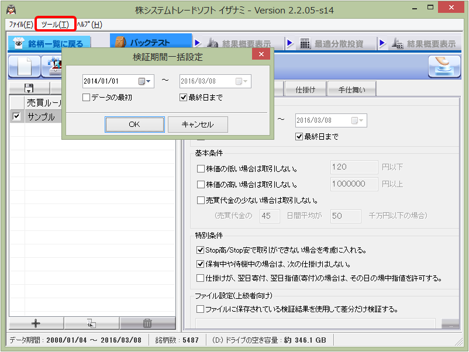This screenshot has height=352, width=469.
Task: Click the copy rule icon
Action: [91, 323]
